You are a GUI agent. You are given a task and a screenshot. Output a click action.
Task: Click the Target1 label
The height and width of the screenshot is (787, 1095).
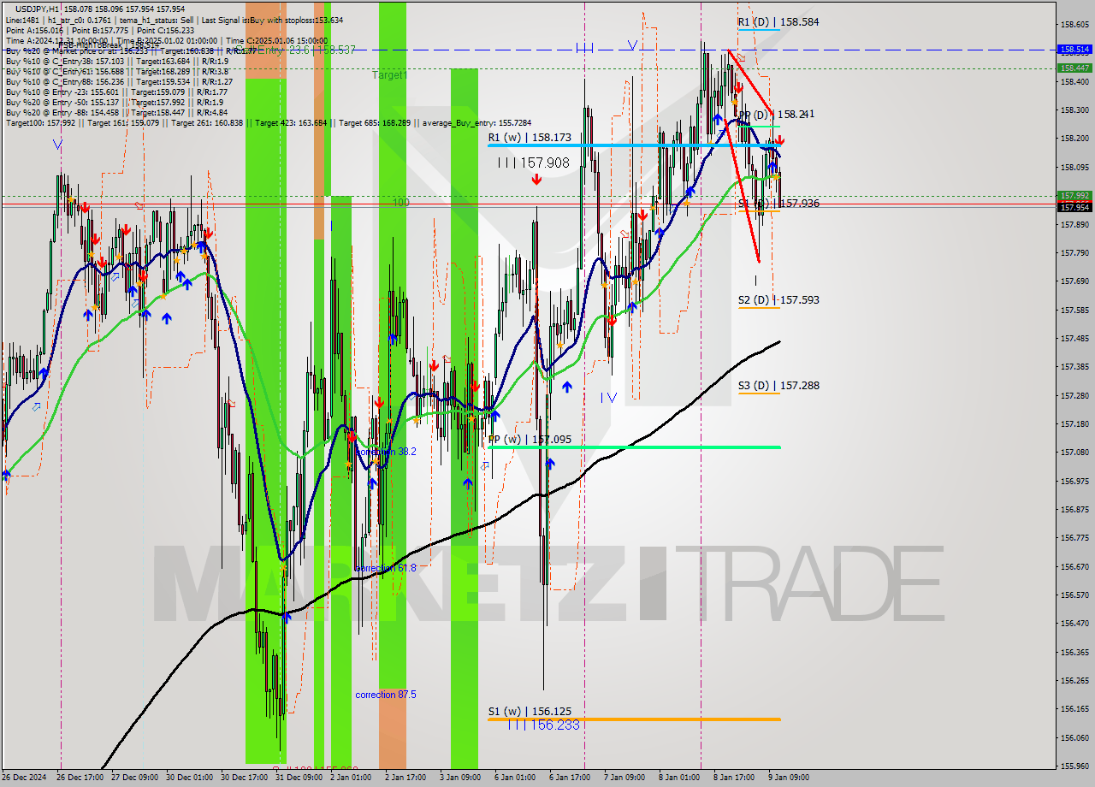pos(390,75)
